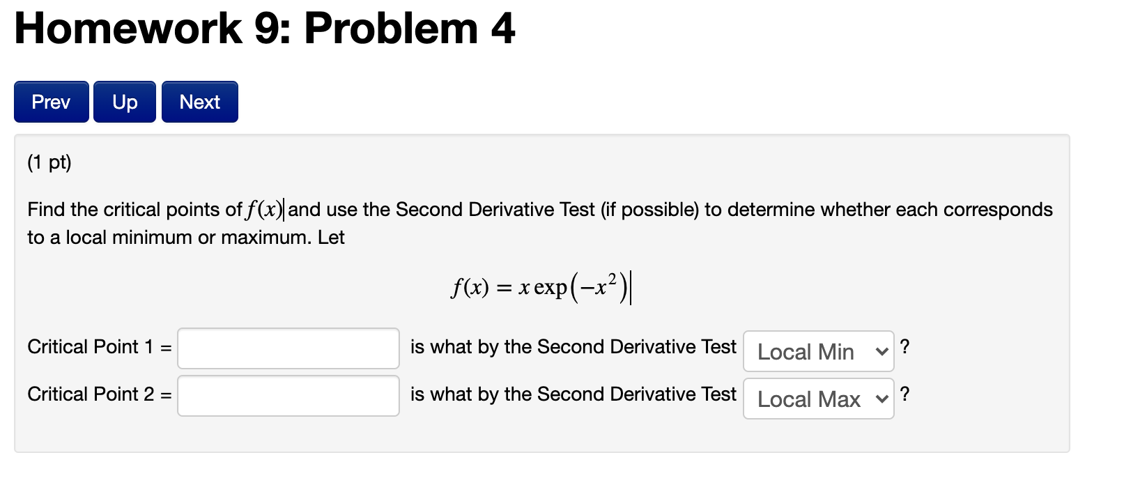Image resolution: width=1147 pixels, height=485 pixels.
Task: Navigate forward using the Next button
Action: pos(199,102)
